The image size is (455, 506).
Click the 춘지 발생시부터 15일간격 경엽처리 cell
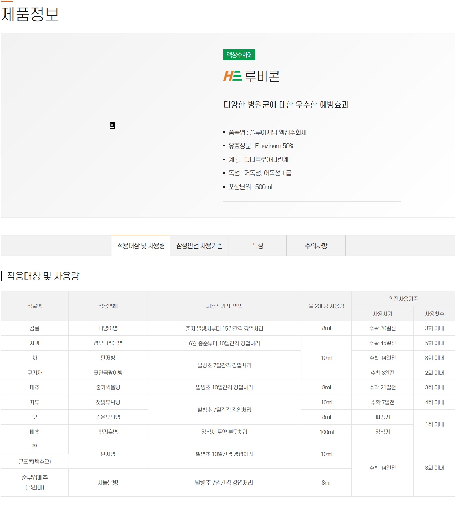(224, 328)
